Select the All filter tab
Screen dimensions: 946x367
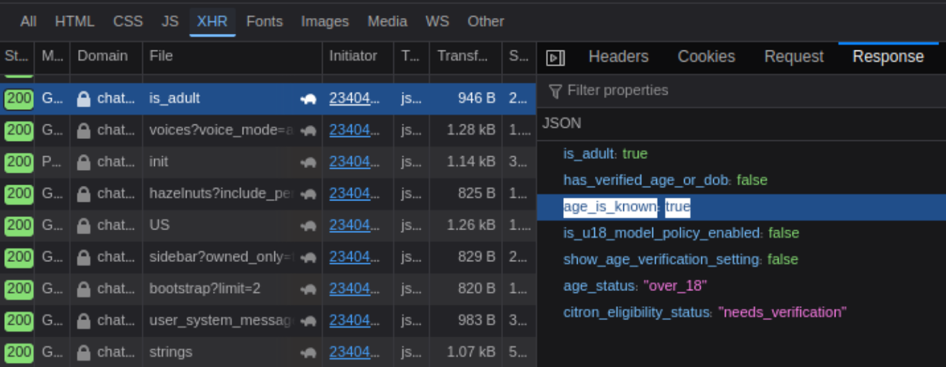point(28,21)
